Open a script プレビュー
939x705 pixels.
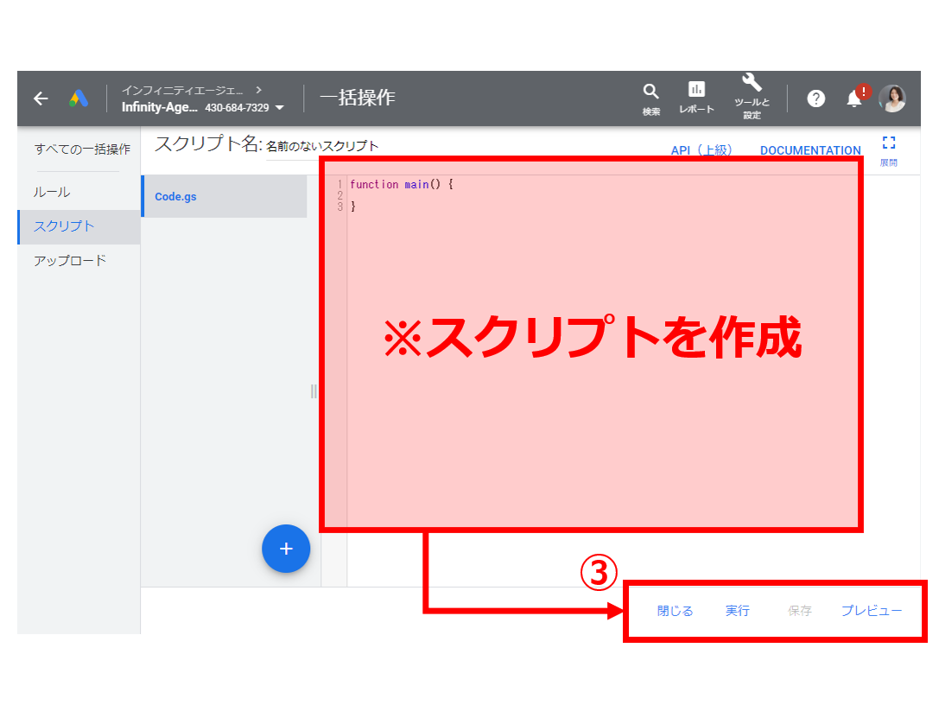click(x=872, y=610)
